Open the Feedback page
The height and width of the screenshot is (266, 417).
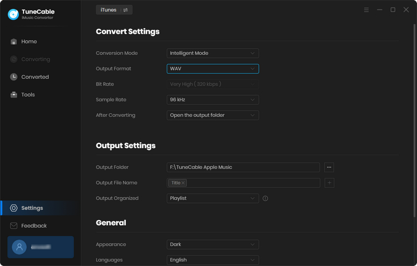click(x=40, y=225)
